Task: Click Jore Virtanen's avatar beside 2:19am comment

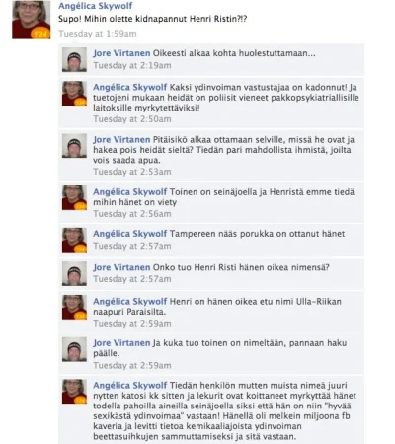Action: [74, 59]
